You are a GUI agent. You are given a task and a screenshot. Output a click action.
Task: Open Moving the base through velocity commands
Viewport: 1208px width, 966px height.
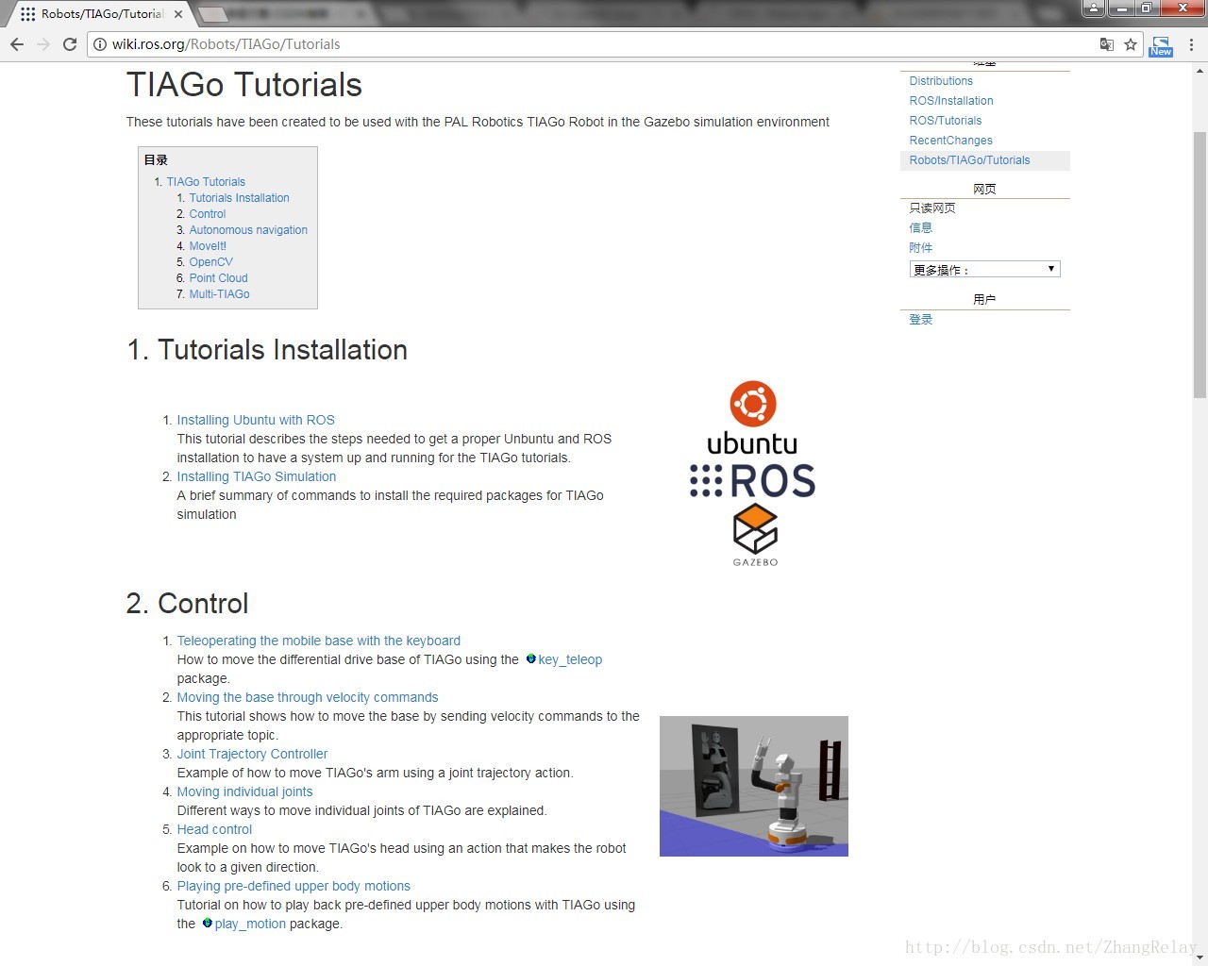(308, 697)
